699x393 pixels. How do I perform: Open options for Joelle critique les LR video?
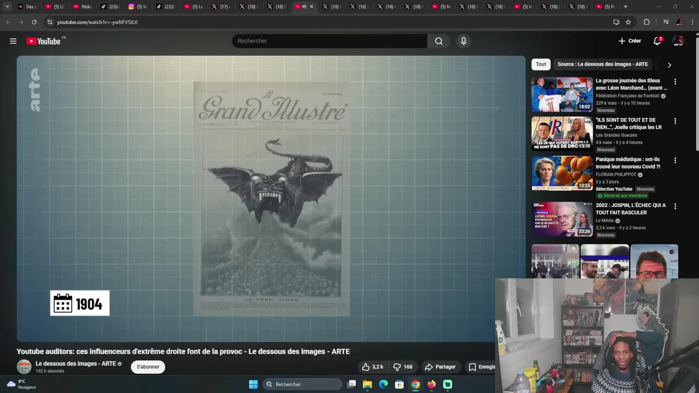[675, 121]
